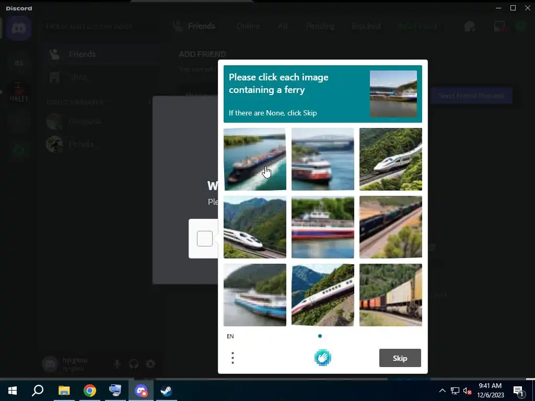Open the Discord home (Direct Messages) icon
This screenshot has width=535, height=401.
point(19,28)
